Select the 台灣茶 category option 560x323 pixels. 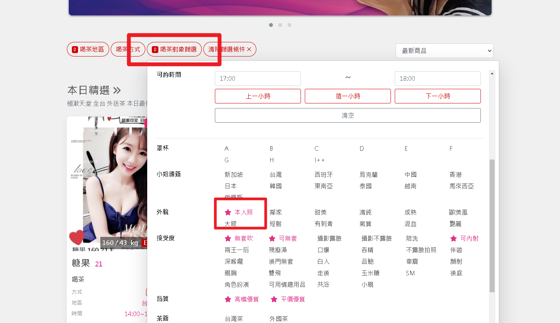click(234, 318)
